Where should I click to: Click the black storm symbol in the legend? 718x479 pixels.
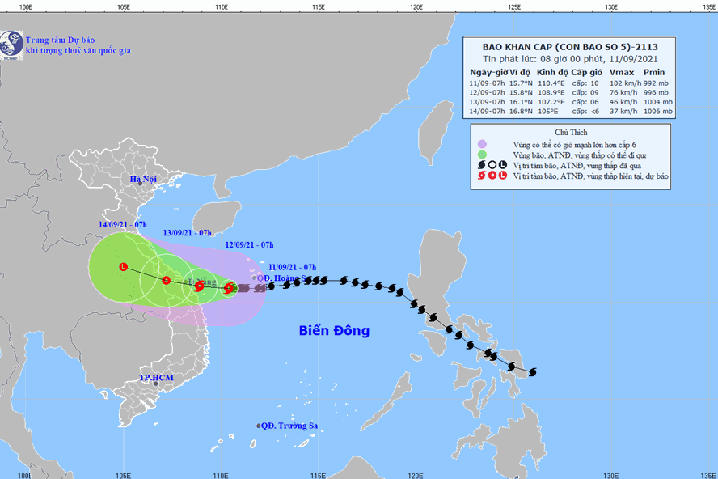(x=480, y=164)
